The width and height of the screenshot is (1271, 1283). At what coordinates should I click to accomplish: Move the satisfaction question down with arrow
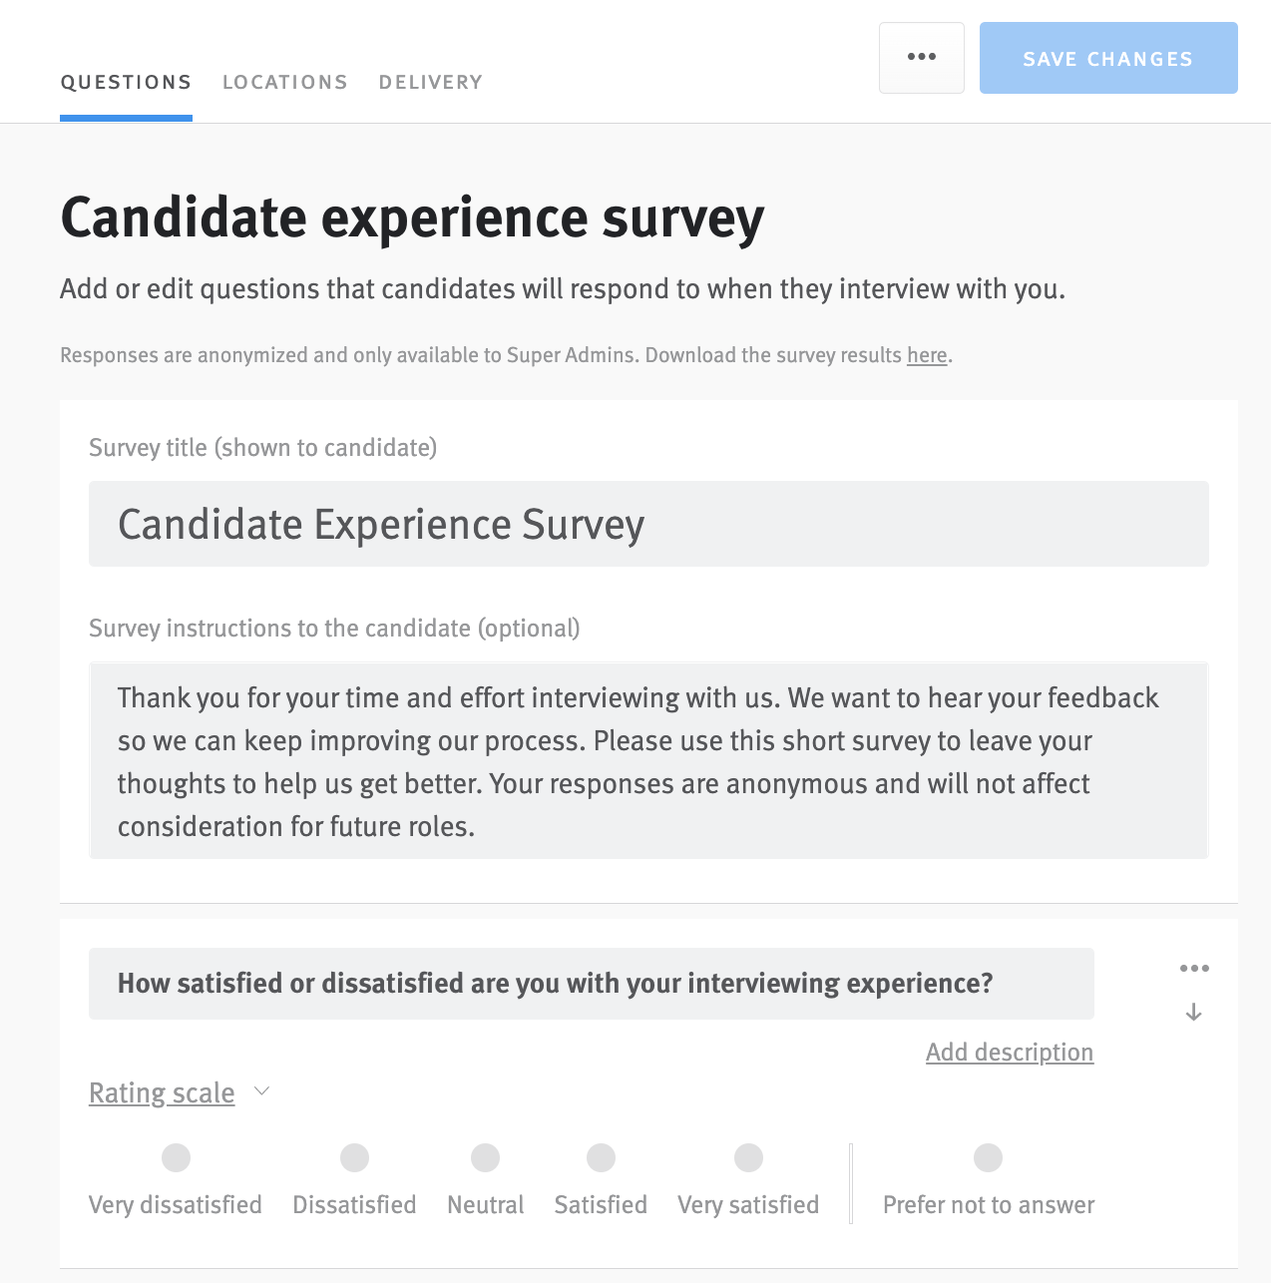point(1193,1014)
